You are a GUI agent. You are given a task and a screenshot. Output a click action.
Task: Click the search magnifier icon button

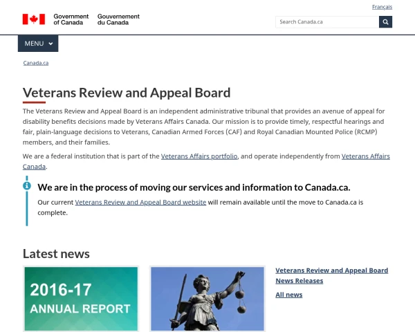click(385, 22)
